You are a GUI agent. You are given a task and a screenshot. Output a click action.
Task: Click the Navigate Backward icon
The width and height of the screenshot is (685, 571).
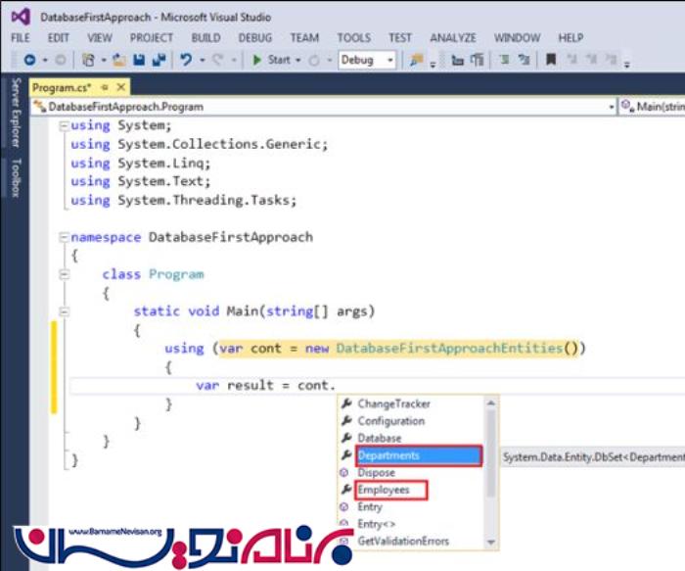[x=30, y=60]
